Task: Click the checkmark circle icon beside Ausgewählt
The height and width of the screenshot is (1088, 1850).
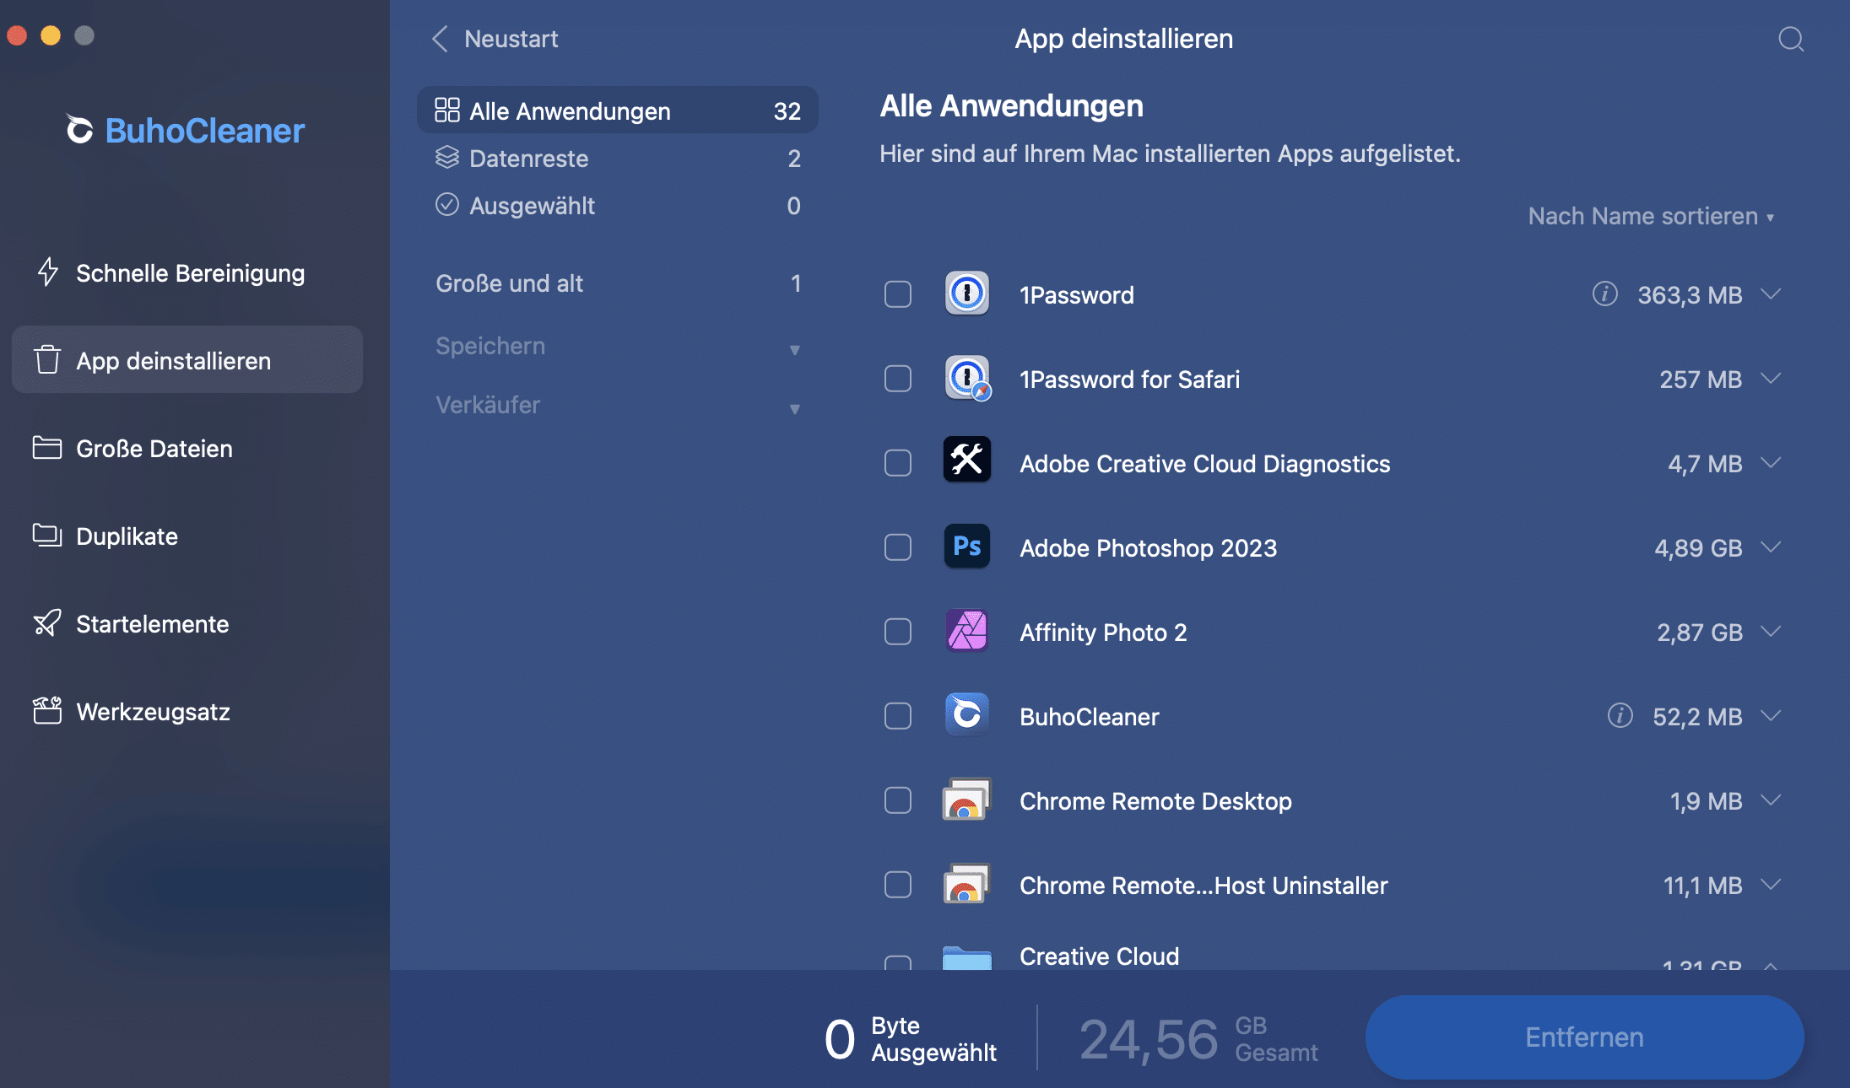Action: click(446, 205)
